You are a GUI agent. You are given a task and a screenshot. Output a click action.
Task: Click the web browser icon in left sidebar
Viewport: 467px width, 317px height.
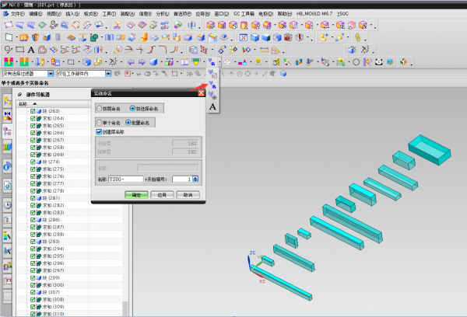coord(7,185)
